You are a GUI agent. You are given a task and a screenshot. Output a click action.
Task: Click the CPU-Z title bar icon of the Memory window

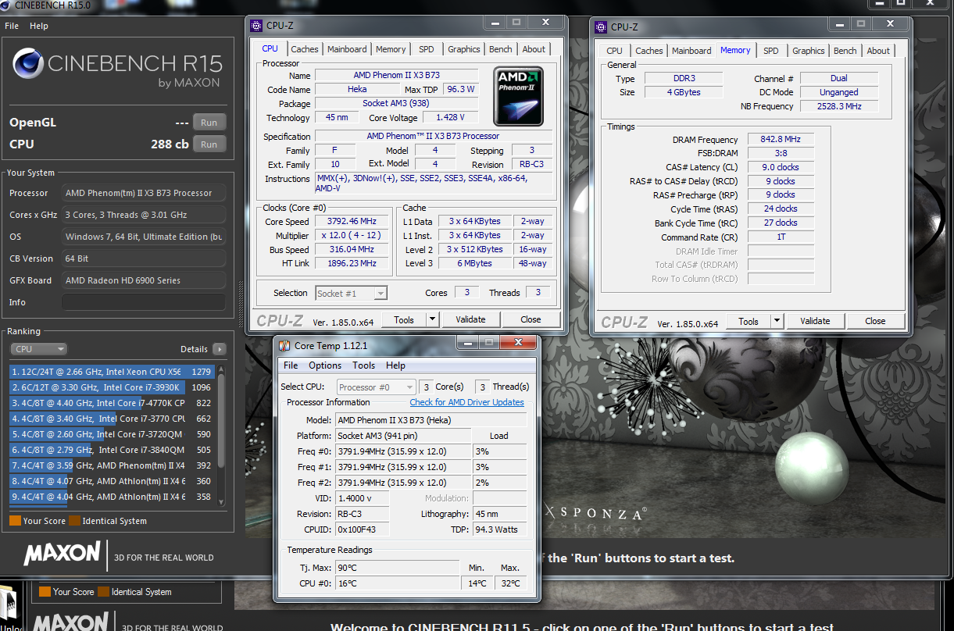tap(601, 27)
